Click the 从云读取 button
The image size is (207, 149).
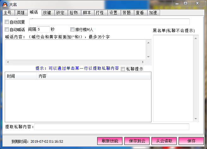(x=164, y=141)
